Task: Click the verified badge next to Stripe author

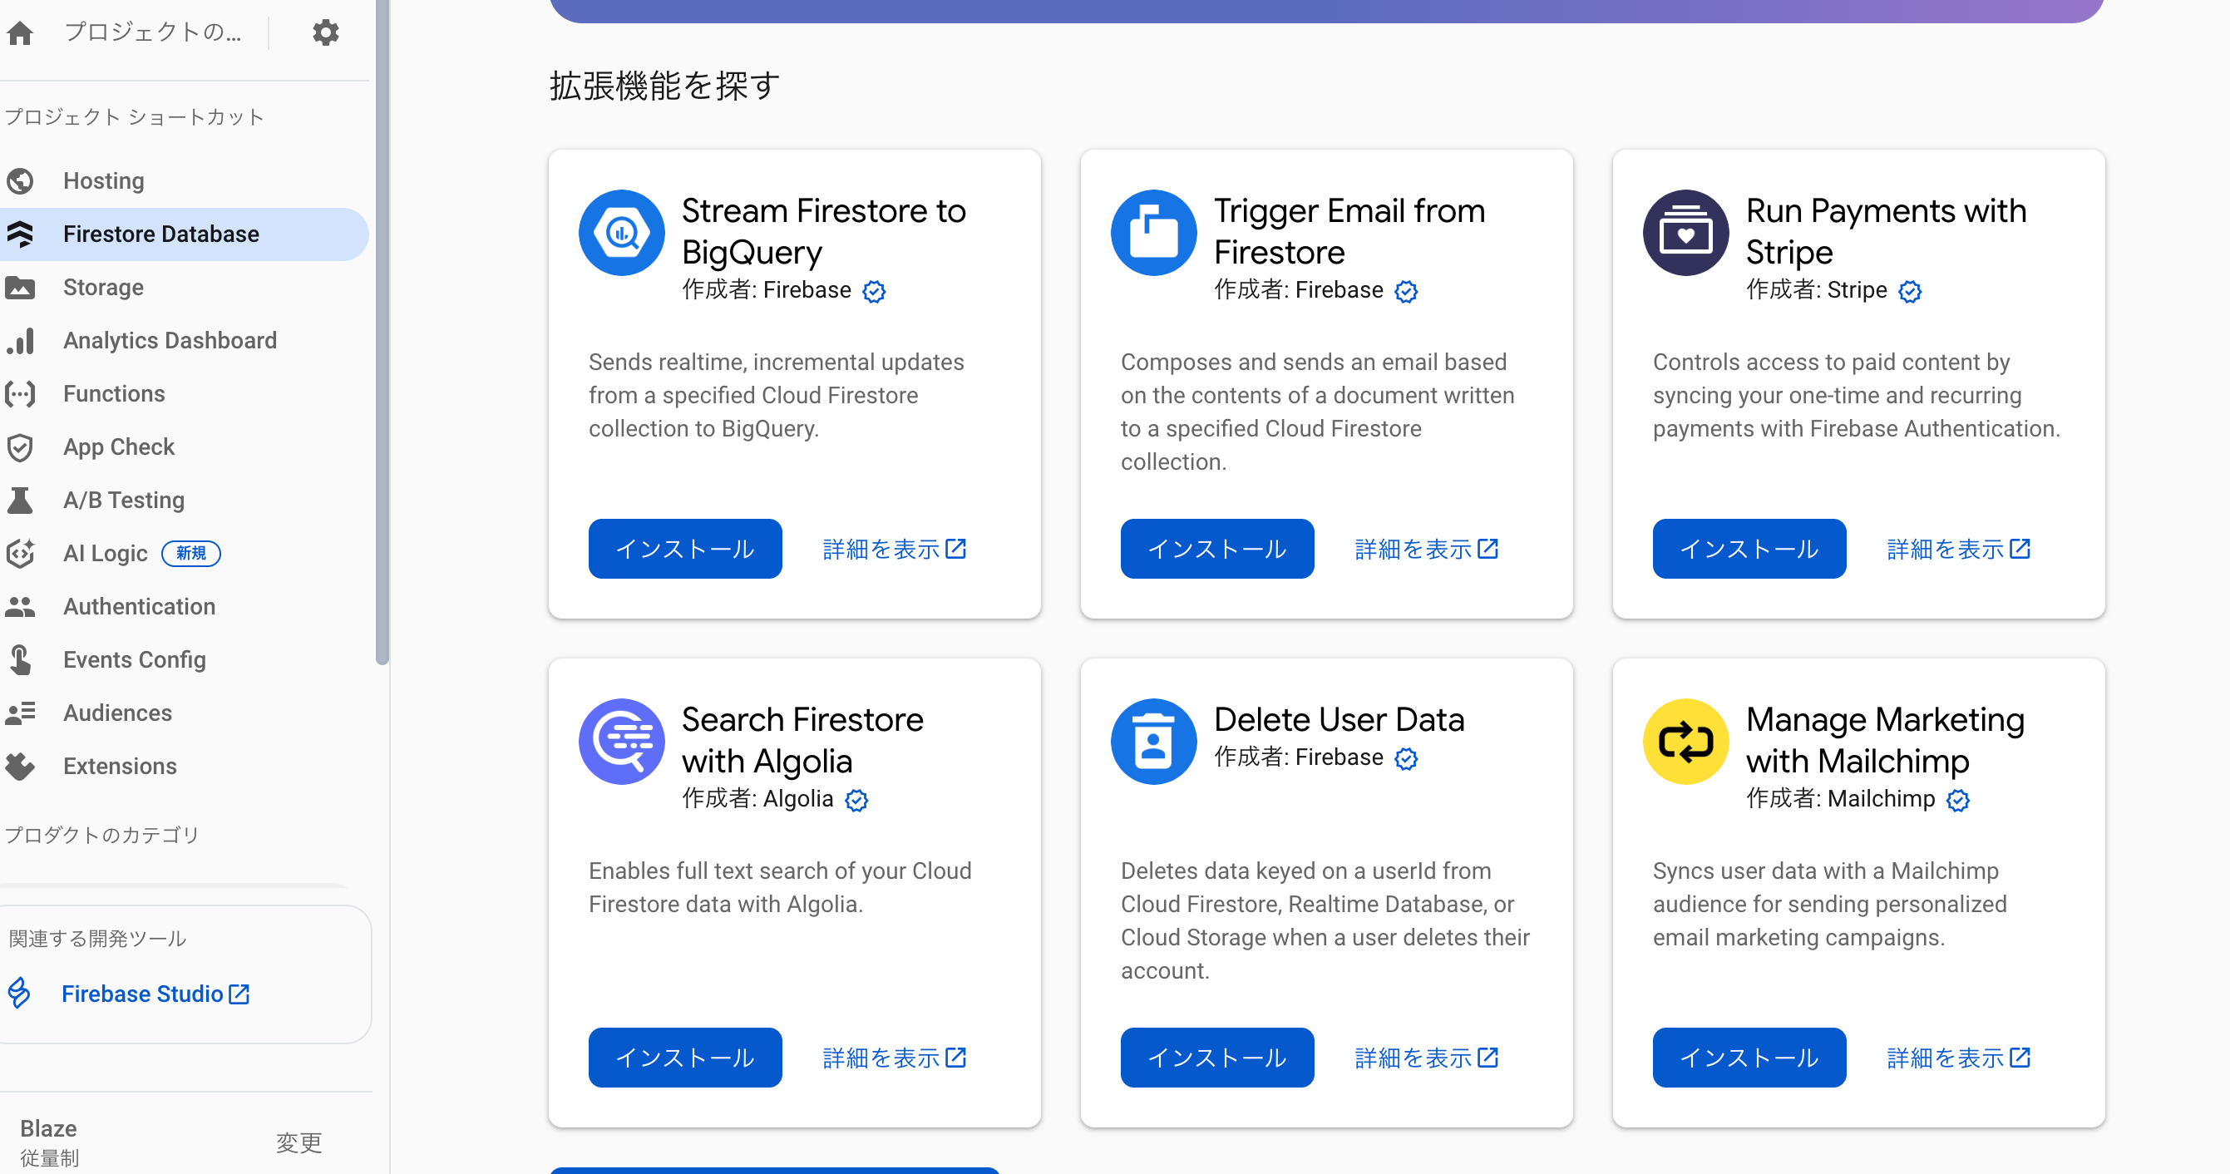Action: [1910, 291]
